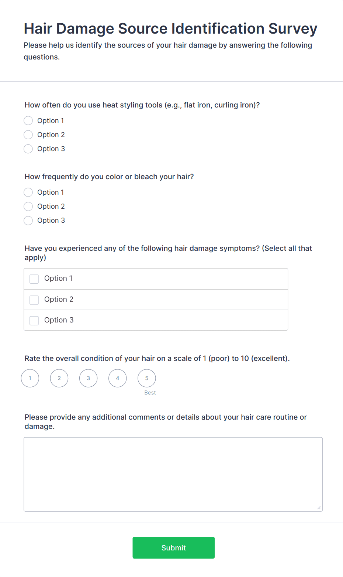The width and height of the screenshot is (343, 577).
Task: Rate hair condition as 1
Action: [x=30, y=378]
